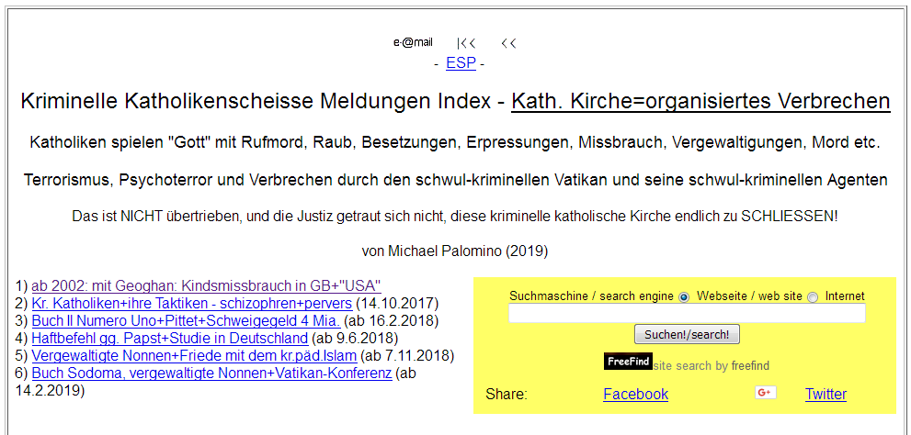Select the Internet search radio button
911x435 pixels.
point(812,297)
